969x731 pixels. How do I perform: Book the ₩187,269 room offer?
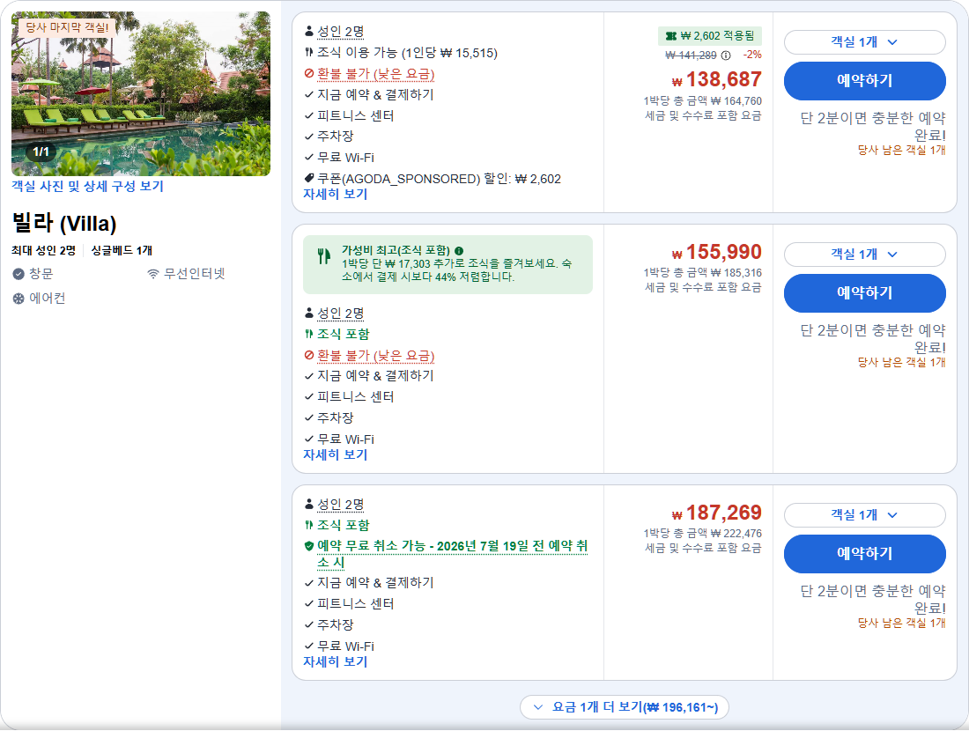[x=864, y=554]
